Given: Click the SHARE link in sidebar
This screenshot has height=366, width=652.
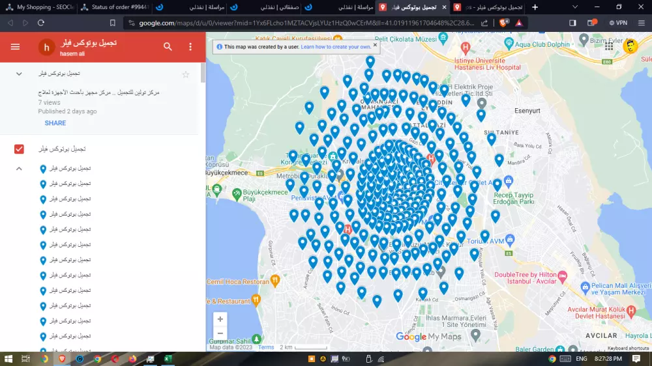Looking at the screenshot, I should point(55,123).
